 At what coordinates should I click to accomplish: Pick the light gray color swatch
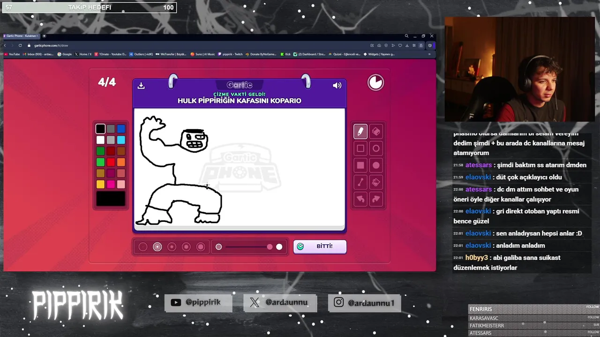coord(111,140)
